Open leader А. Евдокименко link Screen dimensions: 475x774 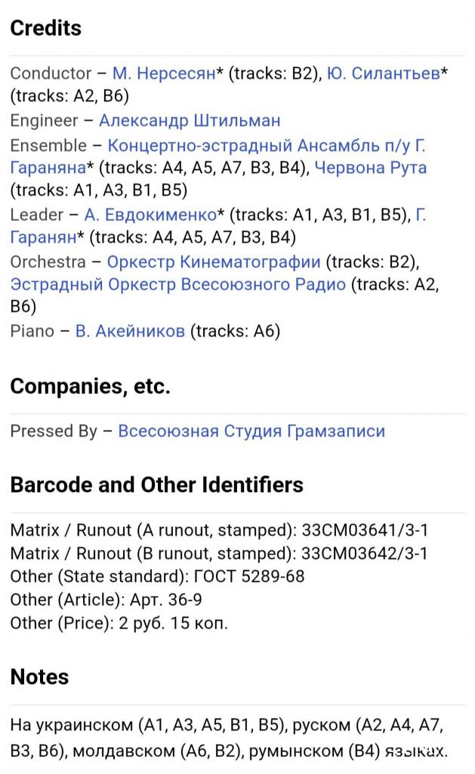tap(150, 214)
